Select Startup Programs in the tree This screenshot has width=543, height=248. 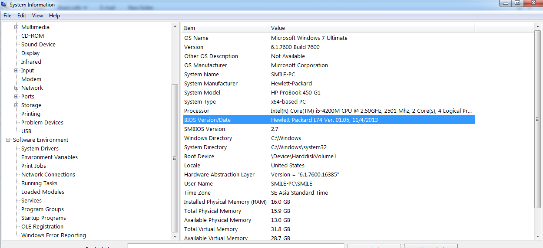pos(43,218)
